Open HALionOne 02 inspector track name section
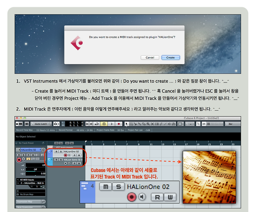The width and height of the screenshot is (255, 212). point(30,150)
